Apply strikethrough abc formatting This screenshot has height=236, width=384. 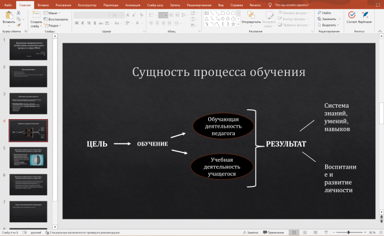click(101, 23)
